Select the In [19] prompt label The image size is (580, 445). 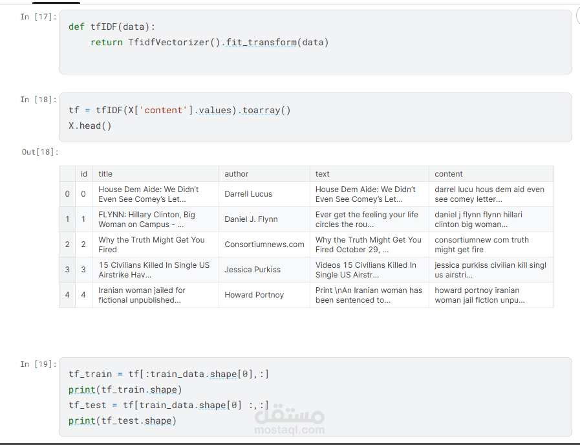pos(38,364)
